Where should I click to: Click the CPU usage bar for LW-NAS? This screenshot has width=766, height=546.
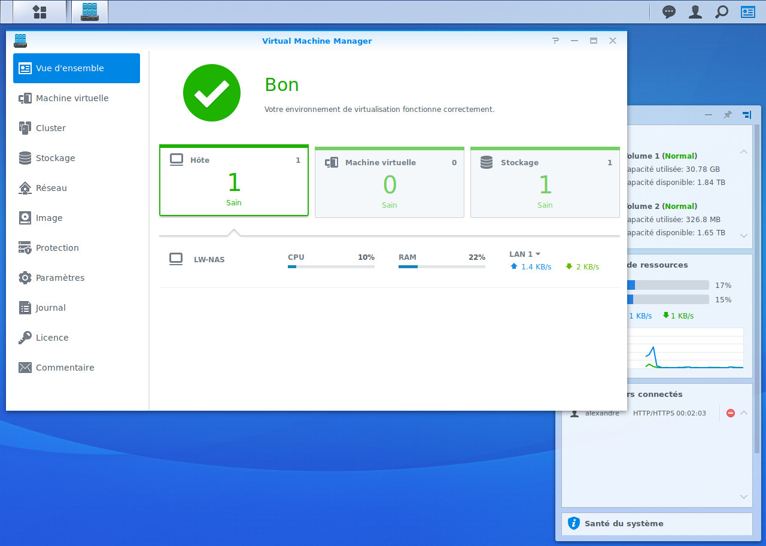(331, 266)
